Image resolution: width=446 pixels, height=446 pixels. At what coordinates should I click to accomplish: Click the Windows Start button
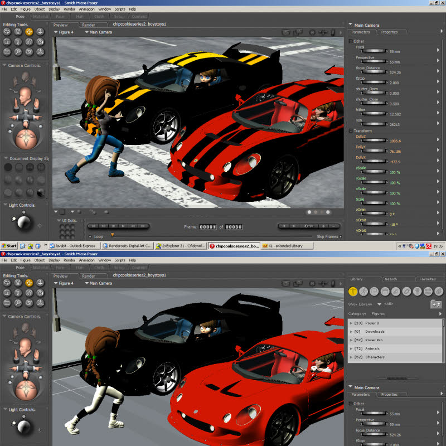click(x=9, y=246)
